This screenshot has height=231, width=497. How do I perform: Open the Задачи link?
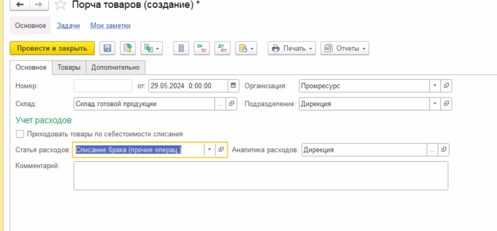click(68, 25)
